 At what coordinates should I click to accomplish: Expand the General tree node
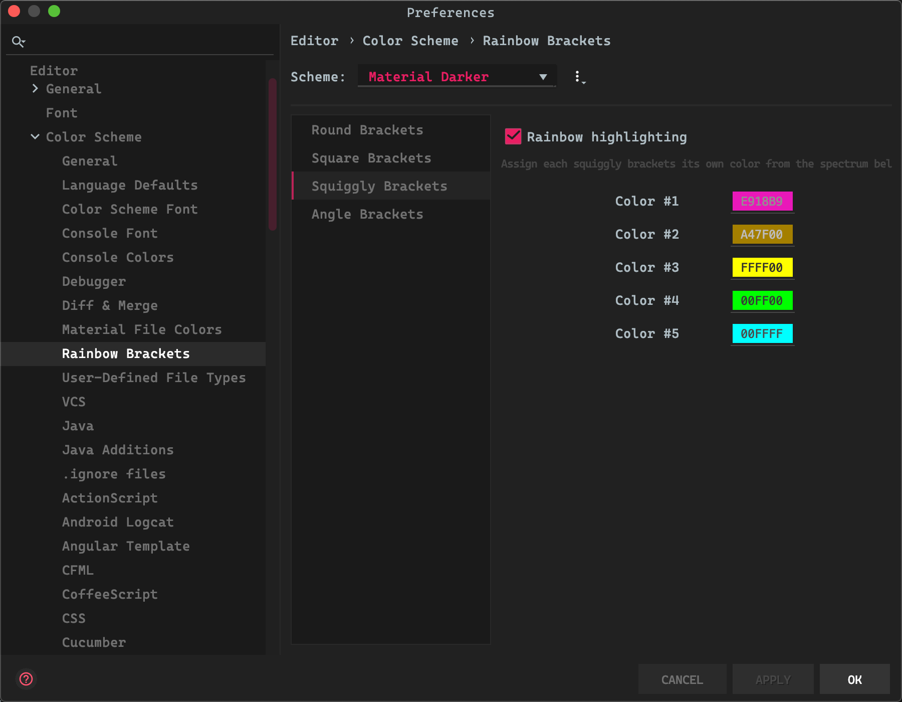35,89
